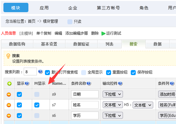Screen dimensions: 176x124
Task: Click the 人员信息 module title
Action: pos(8,33)
